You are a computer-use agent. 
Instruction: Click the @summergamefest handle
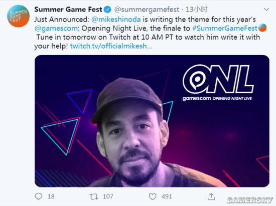click(x=147, y=10)
